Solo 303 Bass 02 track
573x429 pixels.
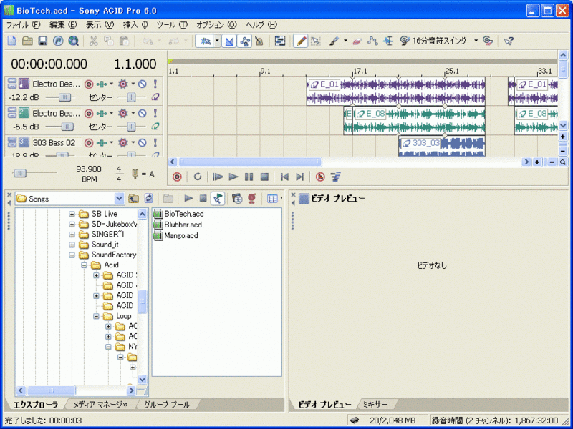tap(155, 142)
